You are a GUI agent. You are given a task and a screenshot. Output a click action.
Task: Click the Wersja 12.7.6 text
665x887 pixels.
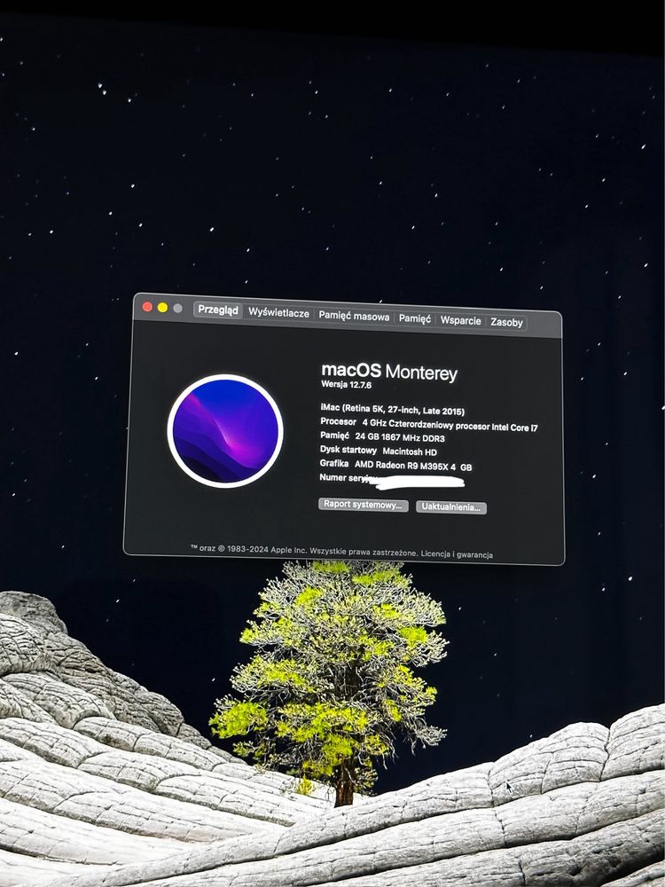point(346,384)
